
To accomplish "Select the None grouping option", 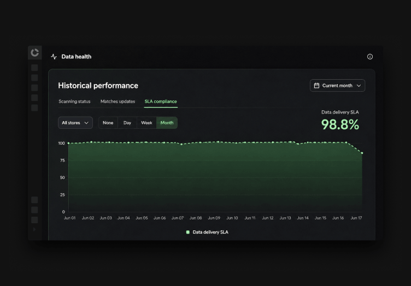I will point(108,123).
